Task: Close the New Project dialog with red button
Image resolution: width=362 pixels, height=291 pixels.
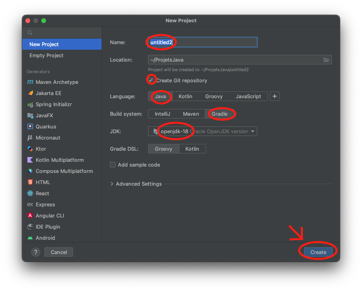Action: click(x=28, y=21)
